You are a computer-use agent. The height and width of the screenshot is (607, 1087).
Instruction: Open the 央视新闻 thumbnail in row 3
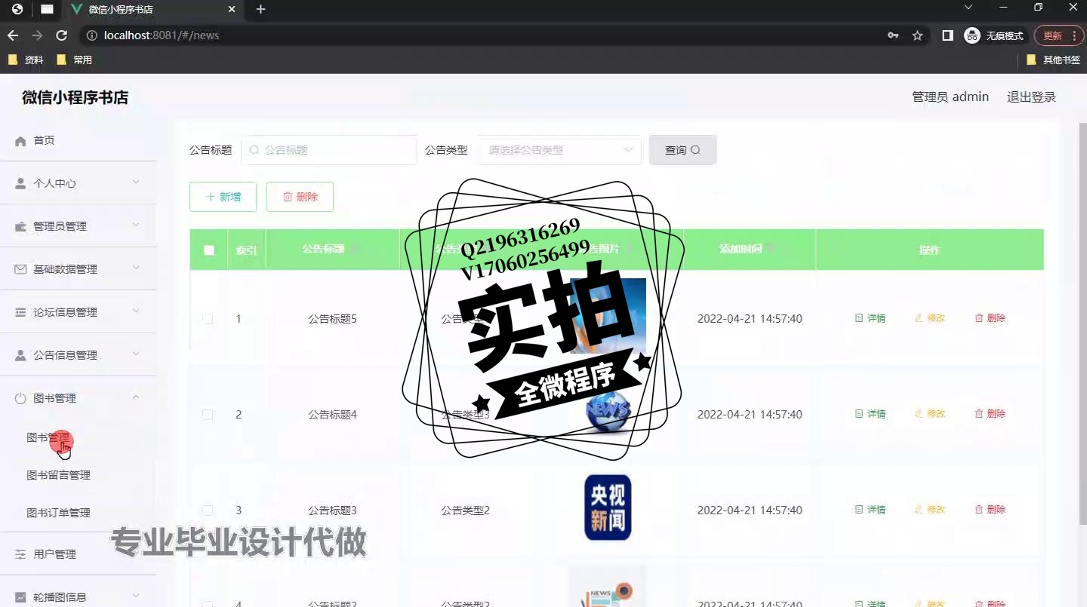click(x=608, y=507)
